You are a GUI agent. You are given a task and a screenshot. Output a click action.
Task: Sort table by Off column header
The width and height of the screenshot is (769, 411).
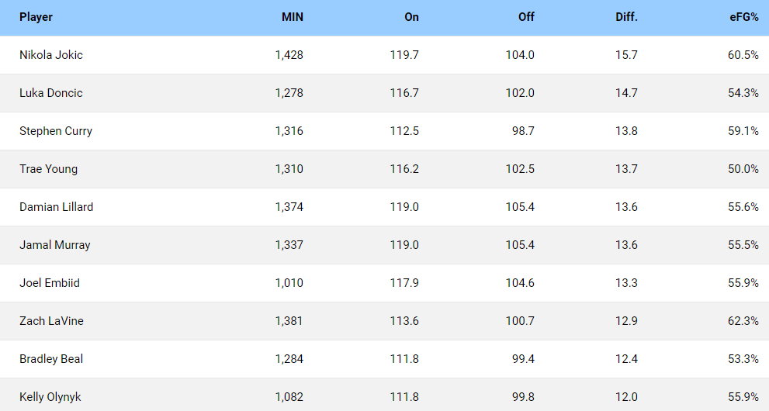pyautogui.click(x=526, y=17)
